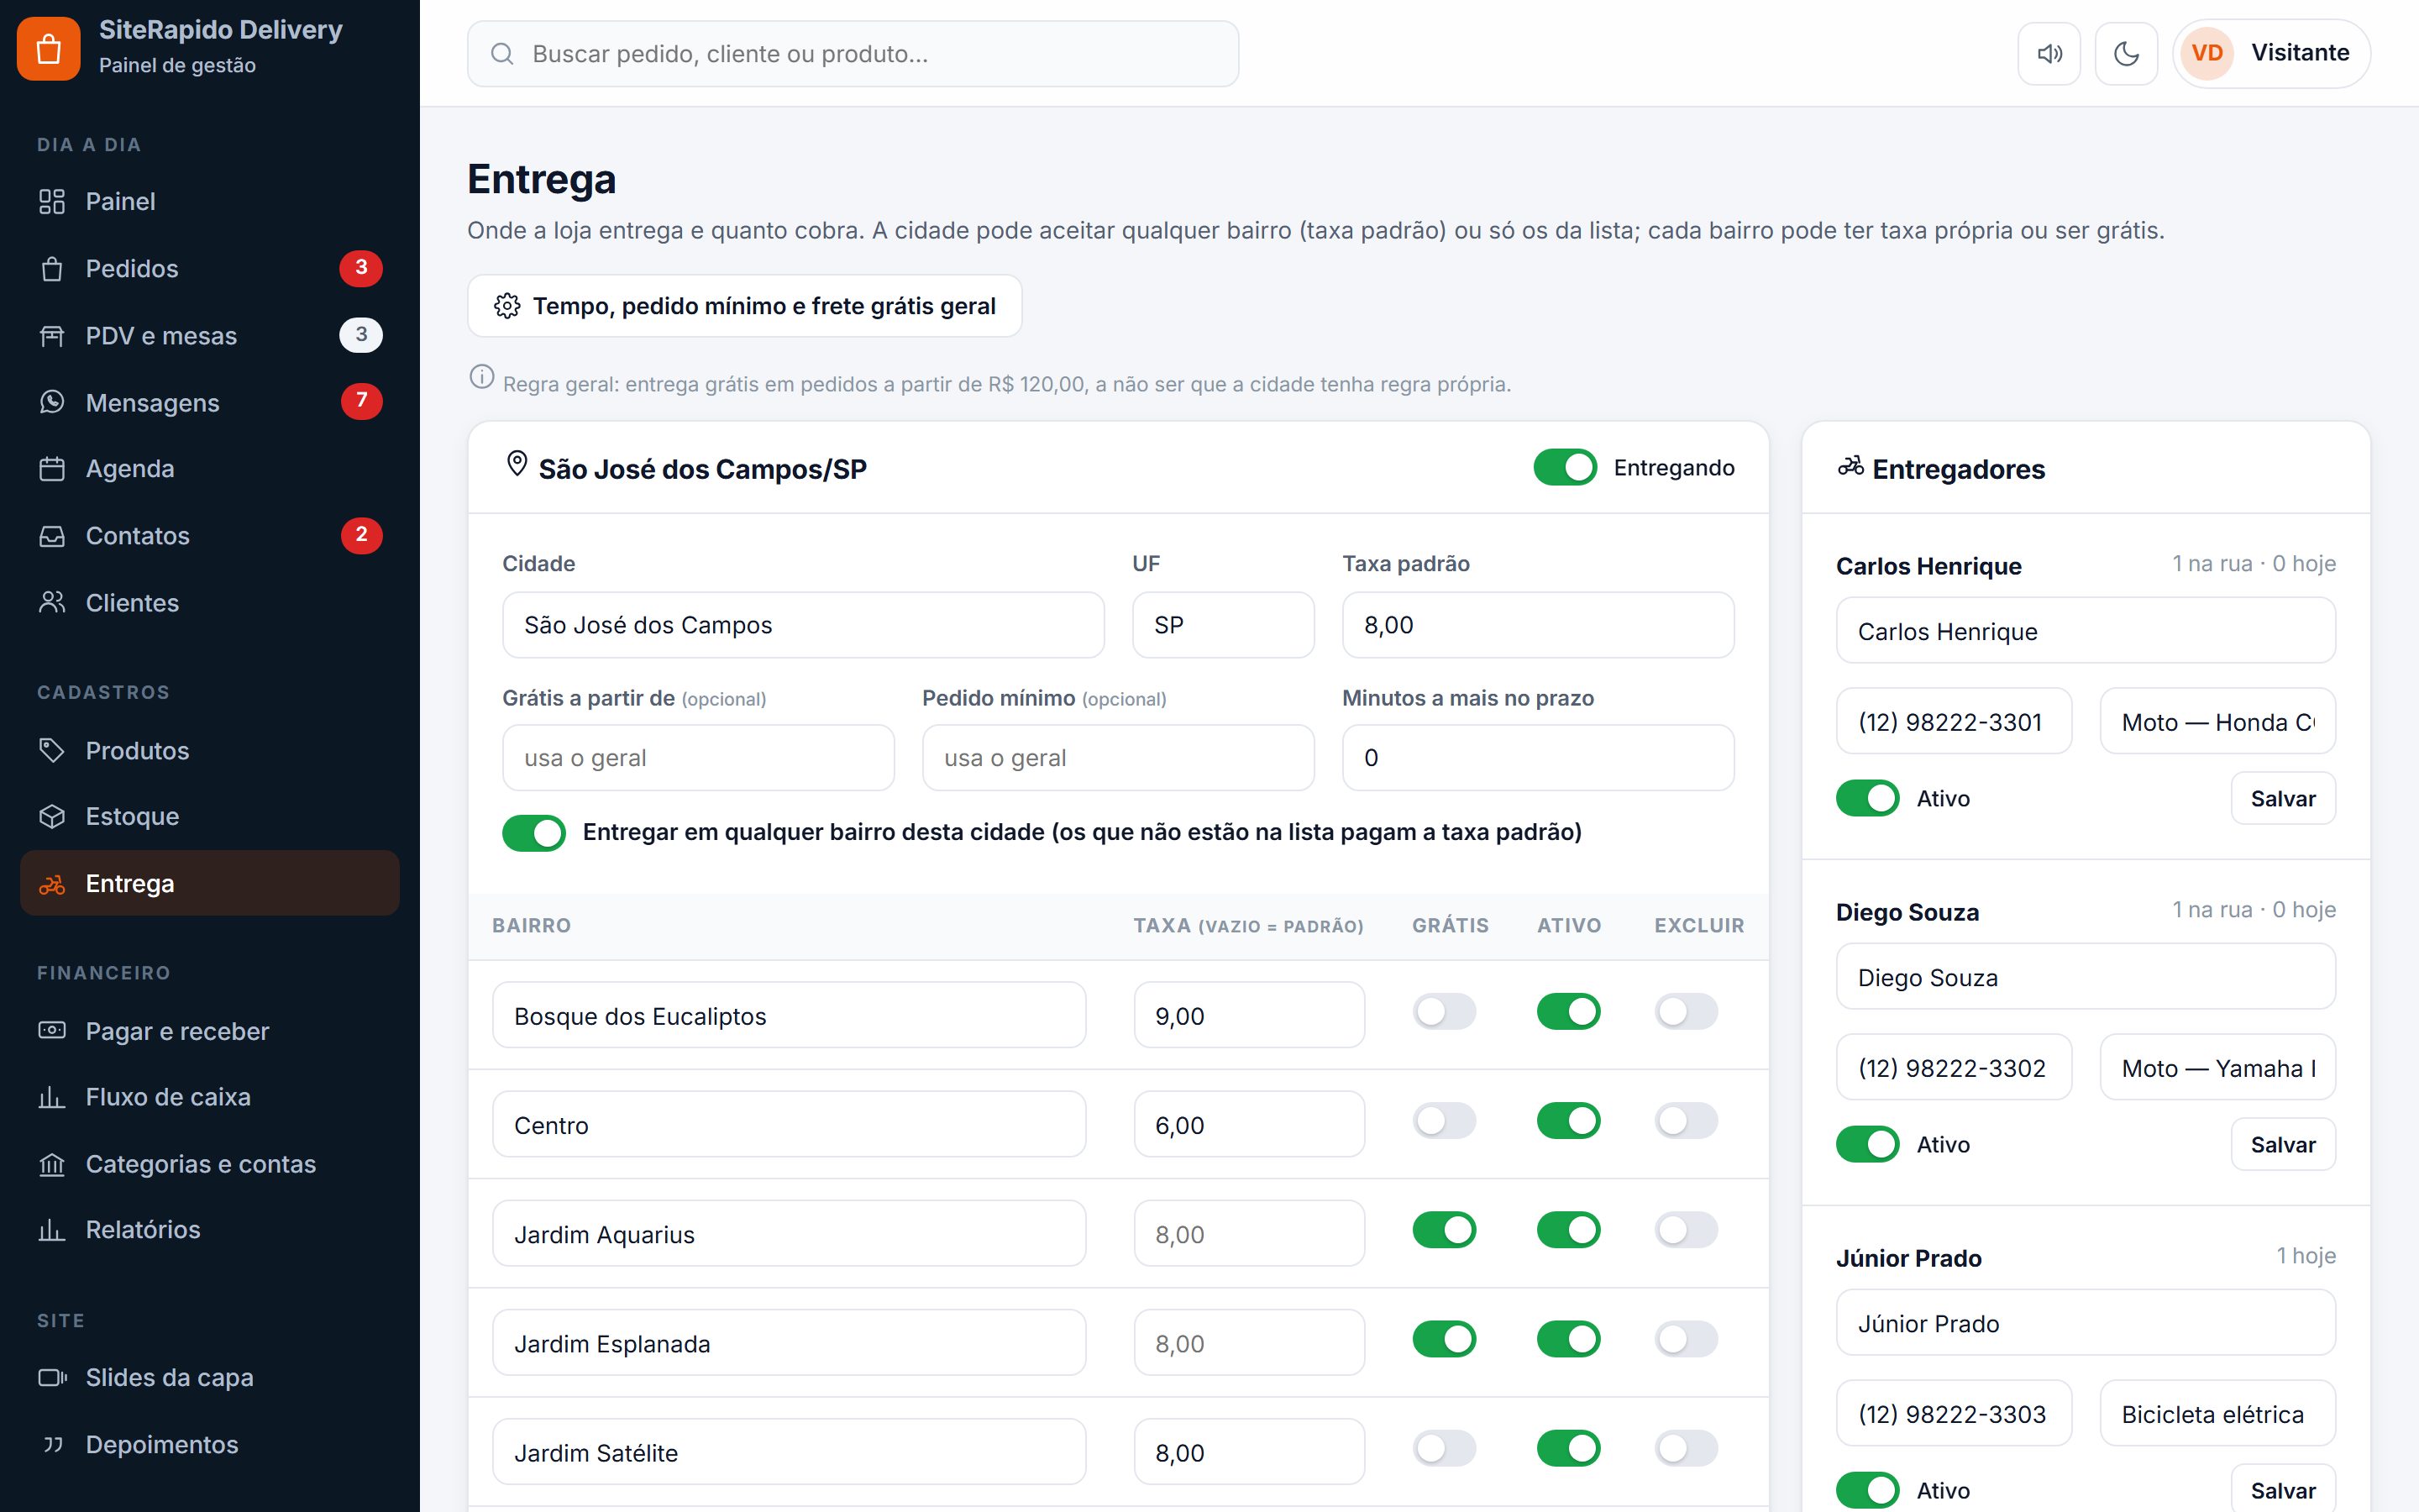Screen dimensions: 2419x1512
Task: Click the search magnifier icon
Action: pos(503,54)
